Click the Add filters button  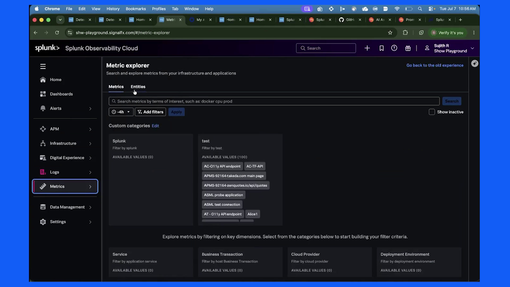point(150,112)
